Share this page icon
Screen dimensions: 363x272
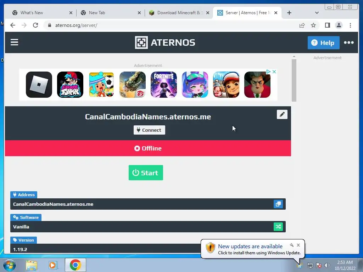(x=302, y=25)
